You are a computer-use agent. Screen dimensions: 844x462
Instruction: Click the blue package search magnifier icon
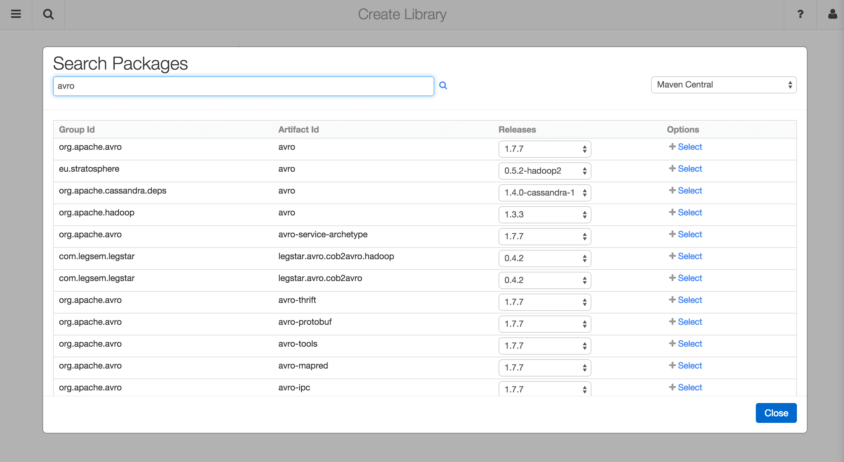[x=443, y=86]
